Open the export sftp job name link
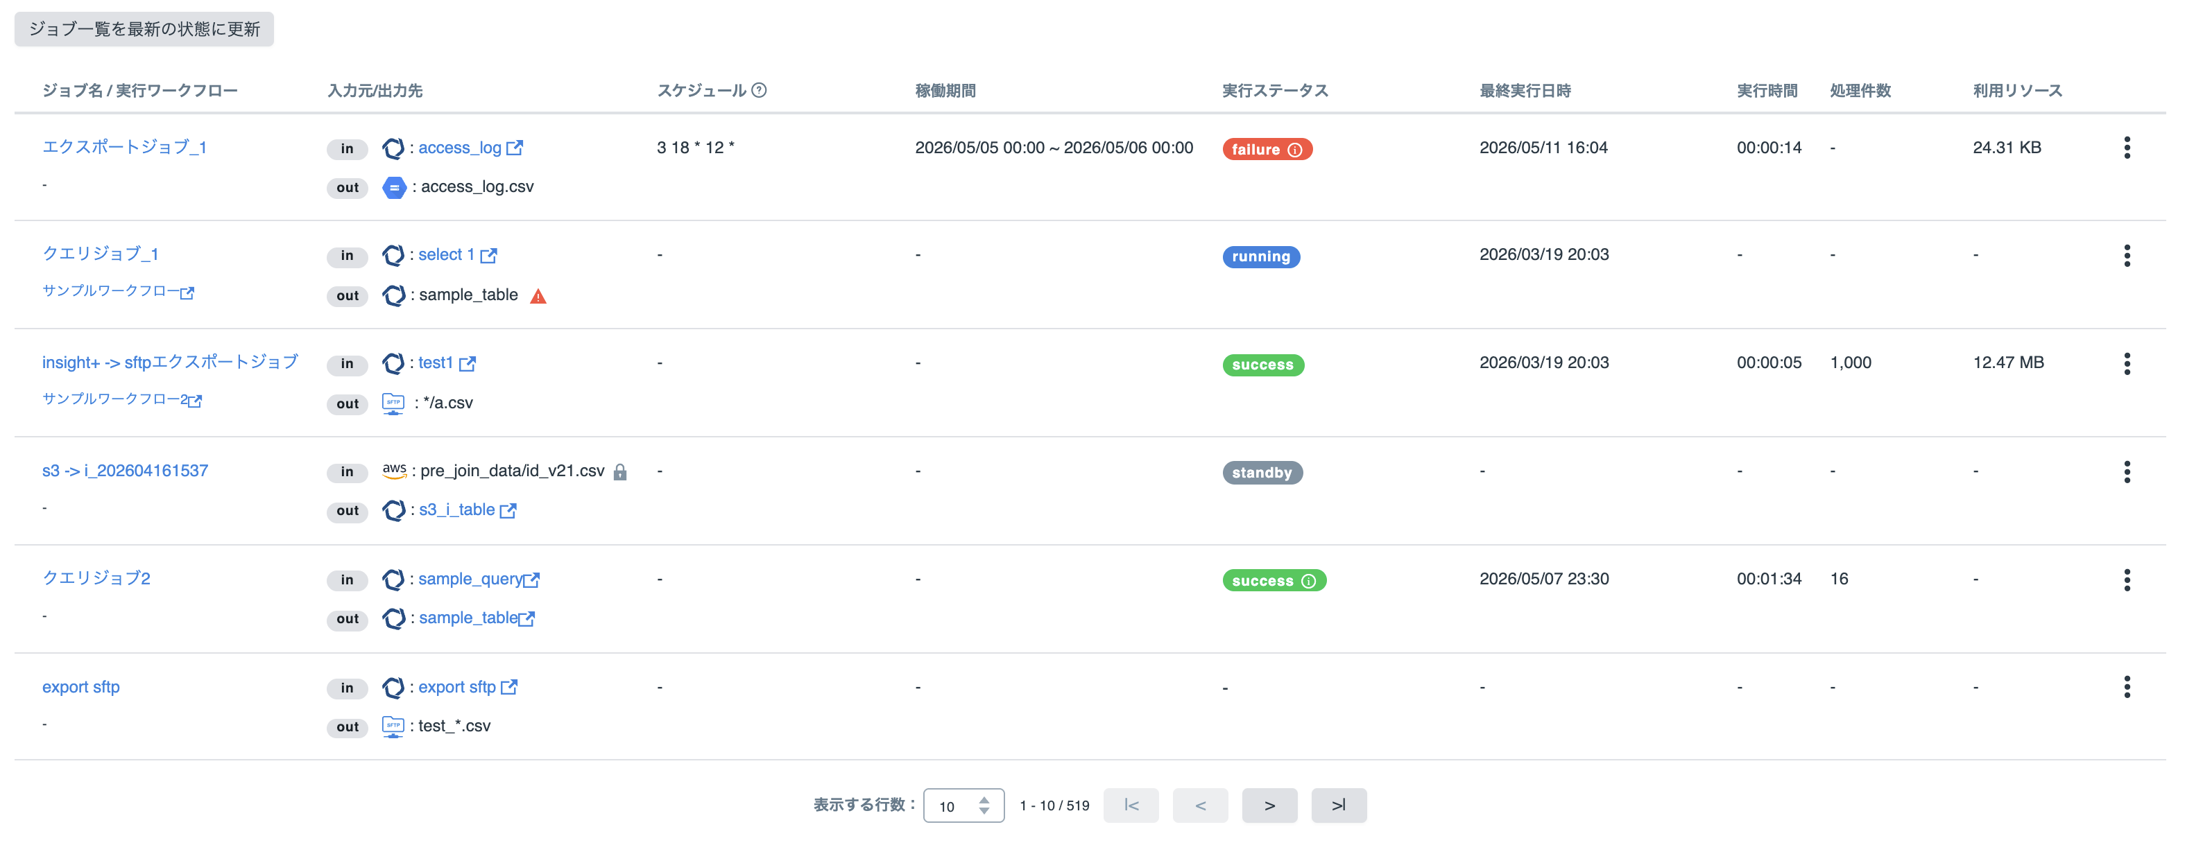The image size is (2194, 845). (81, 687)
